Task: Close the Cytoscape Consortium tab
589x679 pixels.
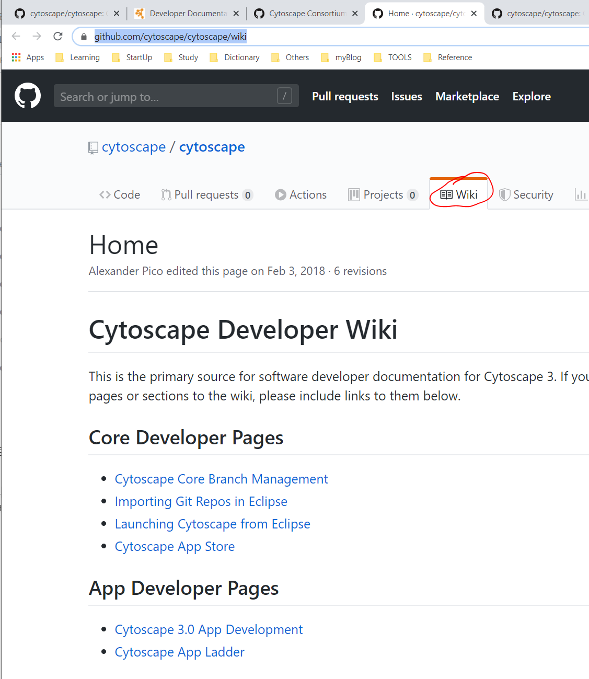Action: pyautogui.click(x=355, y=14)
